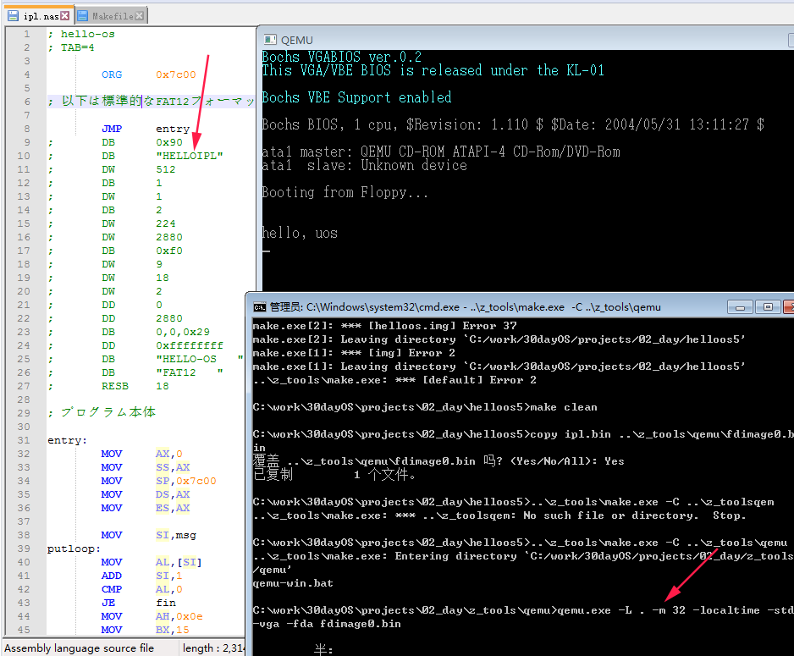Image resolution: width=794 pixels, height=656 pixels.
Task: Click the ORG instruction on line 4
Action: pos(112,74)
